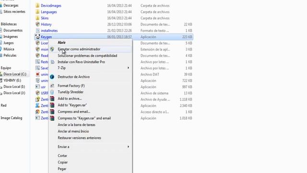Select Add to archive... option
The image size is (307, 173).
pyautogui.click(x=70, y=99)
